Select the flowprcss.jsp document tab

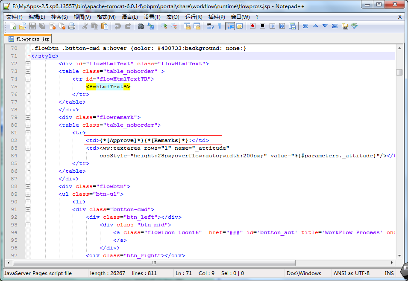point(28,39)
